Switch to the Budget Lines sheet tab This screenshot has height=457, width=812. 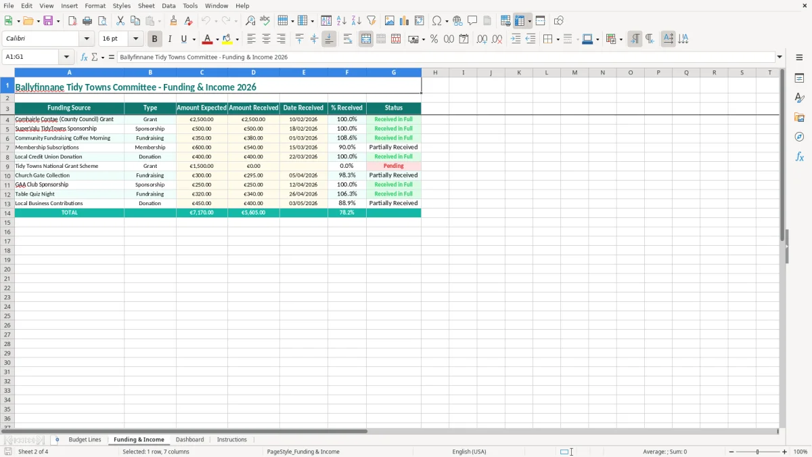(x=85, y=440)
